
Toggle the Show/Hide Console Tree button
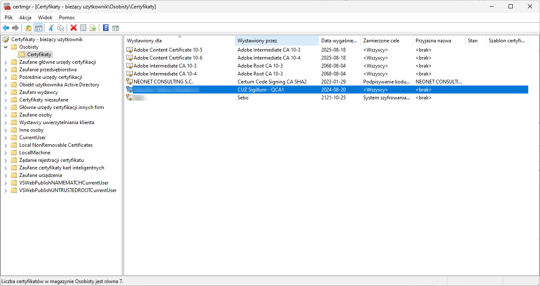(x=38, y=28)
